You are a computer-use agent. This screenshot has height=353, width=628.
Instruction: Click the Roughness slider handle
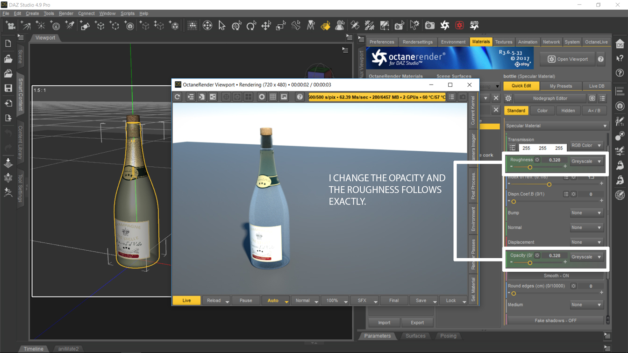pos(530,167)
